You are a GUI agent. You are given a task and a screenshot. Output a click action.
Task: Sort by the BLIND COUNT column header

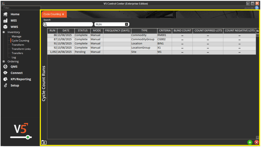click(x=182, y=31)
